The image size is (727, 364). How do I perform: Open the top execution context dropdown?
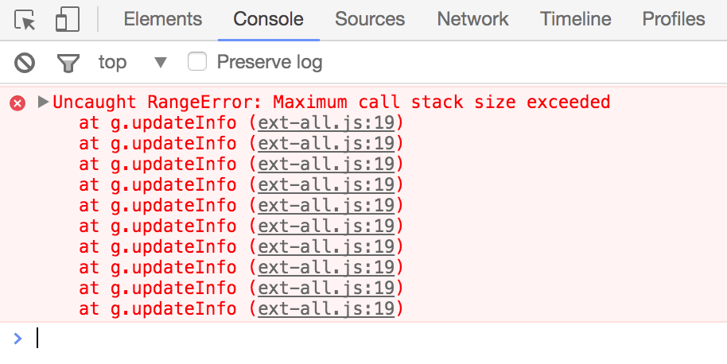[x=132, y=62]
